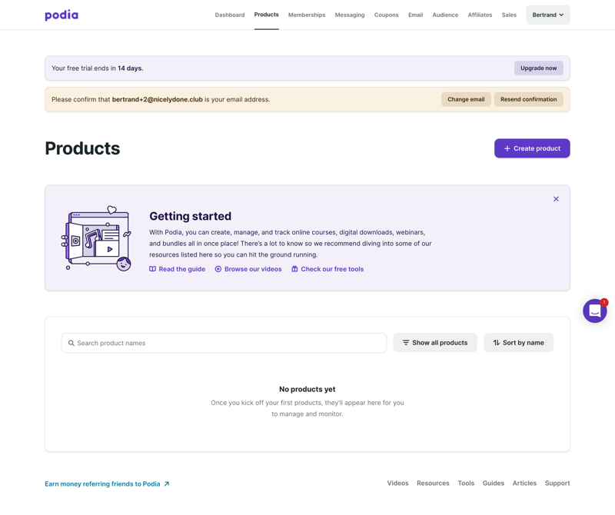Open the chat messenger bubble with notification badge
The width and height of the screenshot is (615, 515).
pos(594,311)
